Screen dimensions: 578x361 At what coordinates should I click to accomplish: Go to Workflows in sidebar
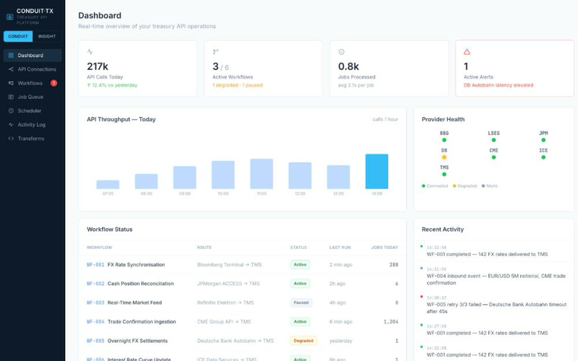[33, 83]
